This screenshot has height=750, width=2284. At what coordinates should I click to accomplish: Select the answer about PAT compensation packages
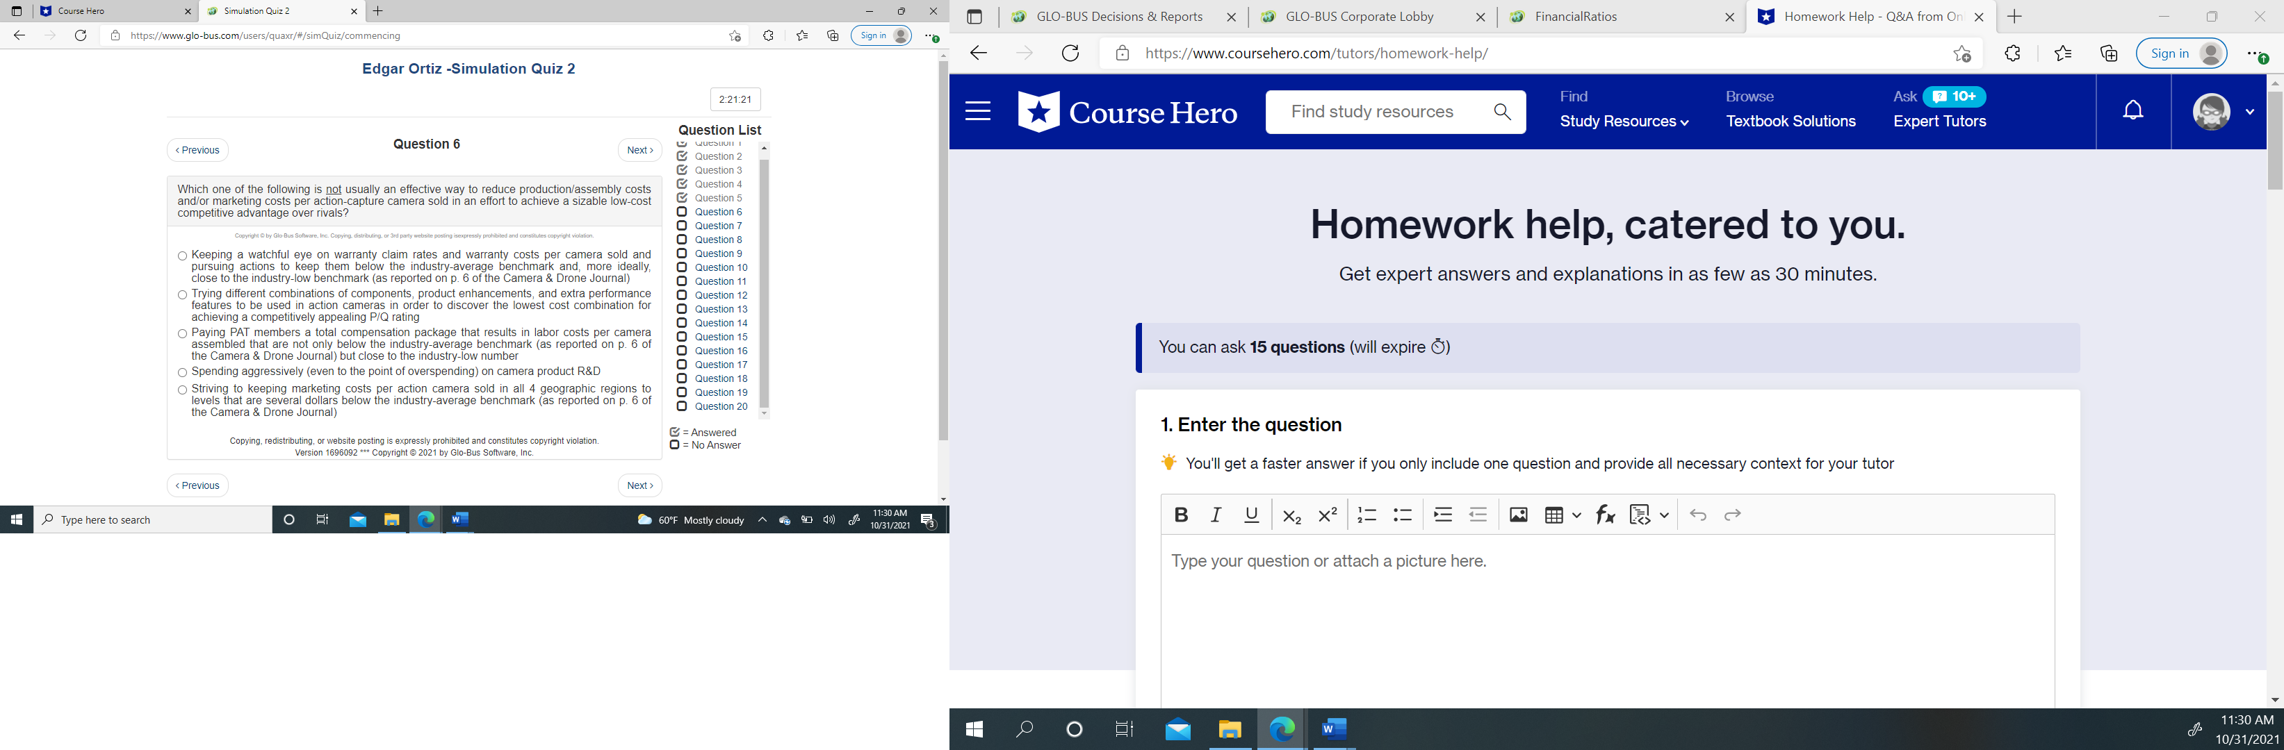(182, 333)
